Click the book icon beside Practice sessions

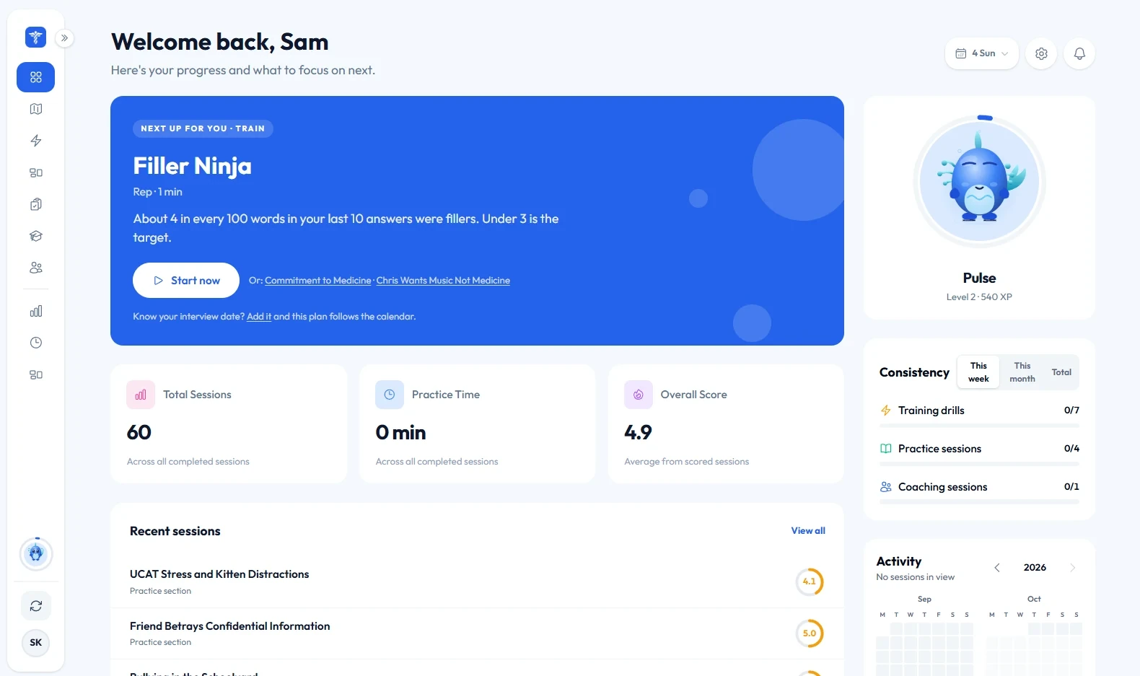(x=886, y=449)
